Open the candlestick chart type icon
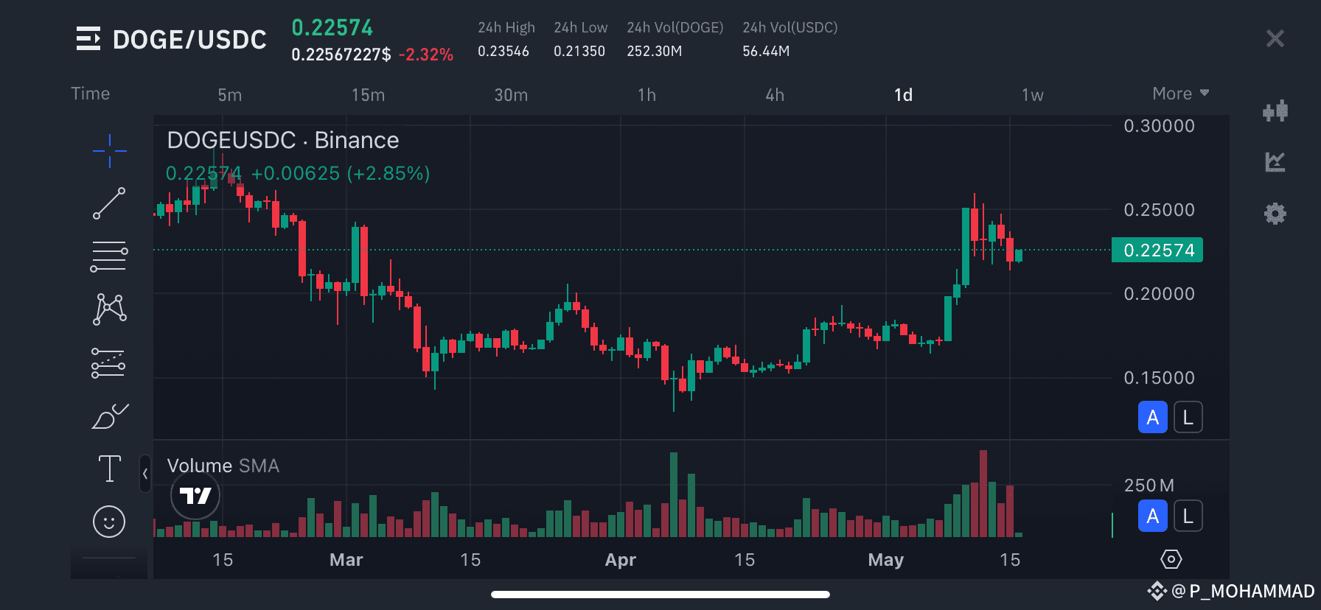This screenshot has height=610, width=1321. pos(1275,111)
